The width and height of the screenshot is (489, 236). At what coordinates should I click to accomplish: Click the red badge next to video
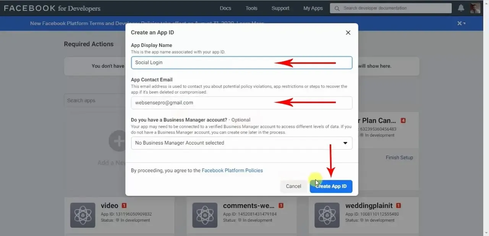coord(124,206)
